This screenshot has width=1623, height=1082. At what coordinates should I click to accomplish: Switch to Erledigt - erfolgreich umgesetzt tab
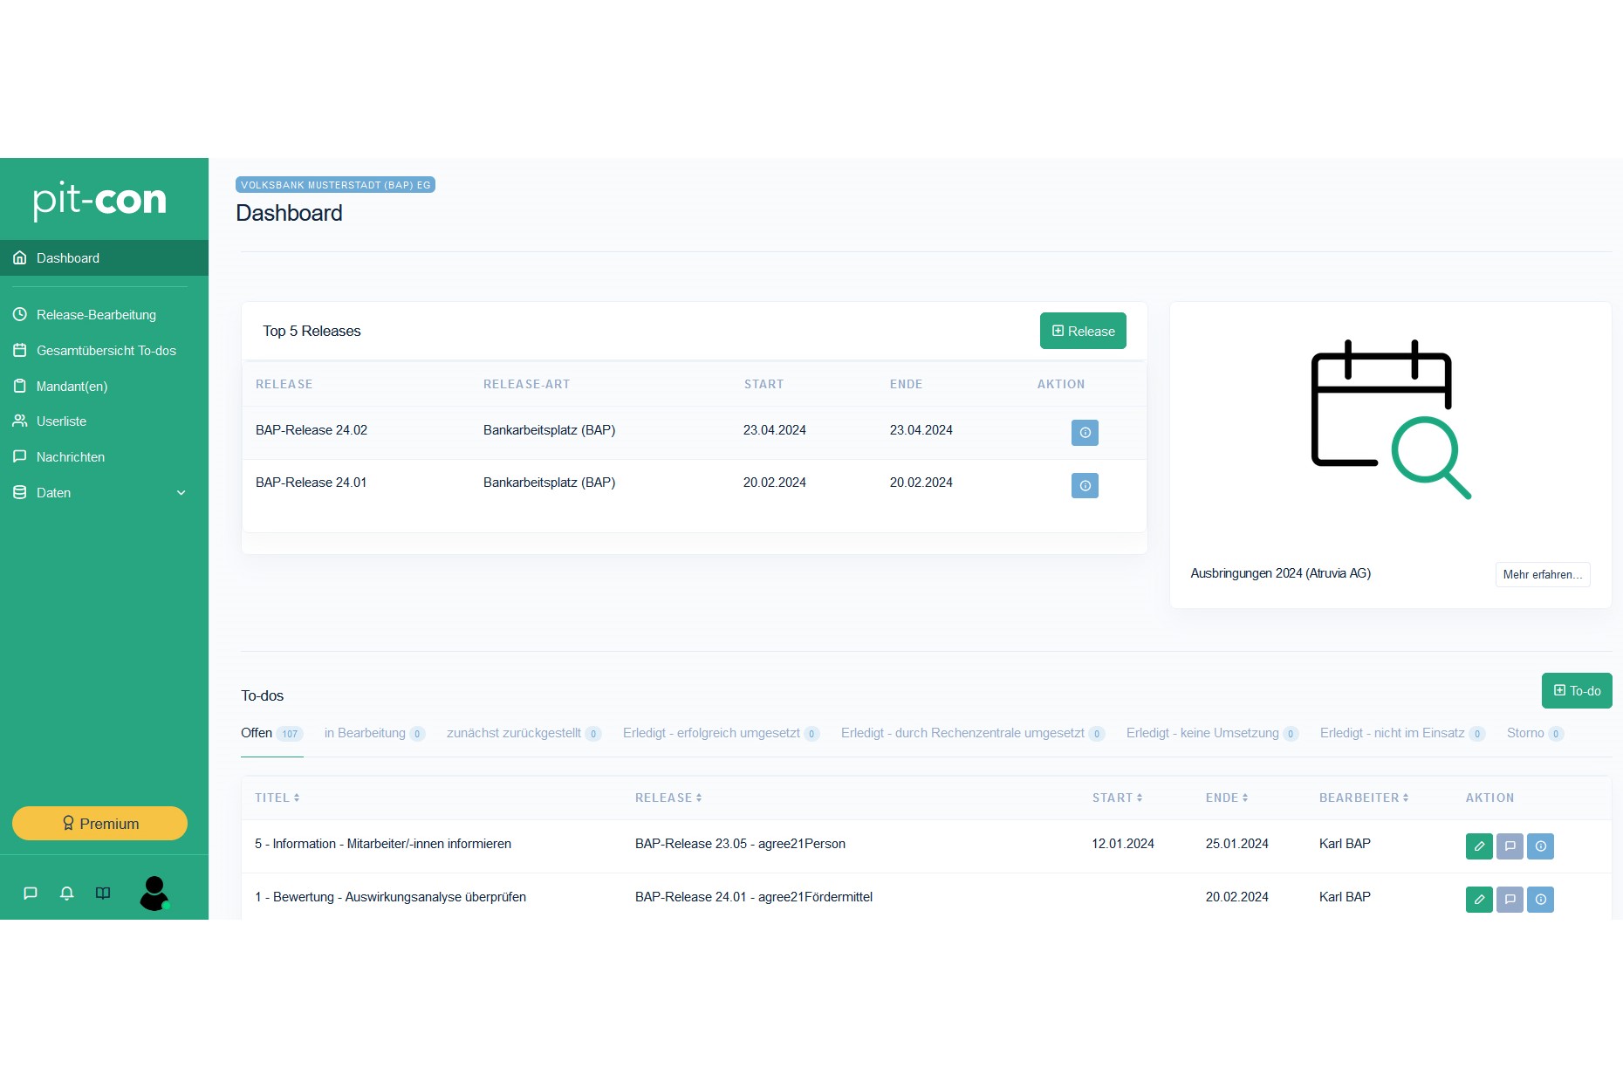coord(721,733)
